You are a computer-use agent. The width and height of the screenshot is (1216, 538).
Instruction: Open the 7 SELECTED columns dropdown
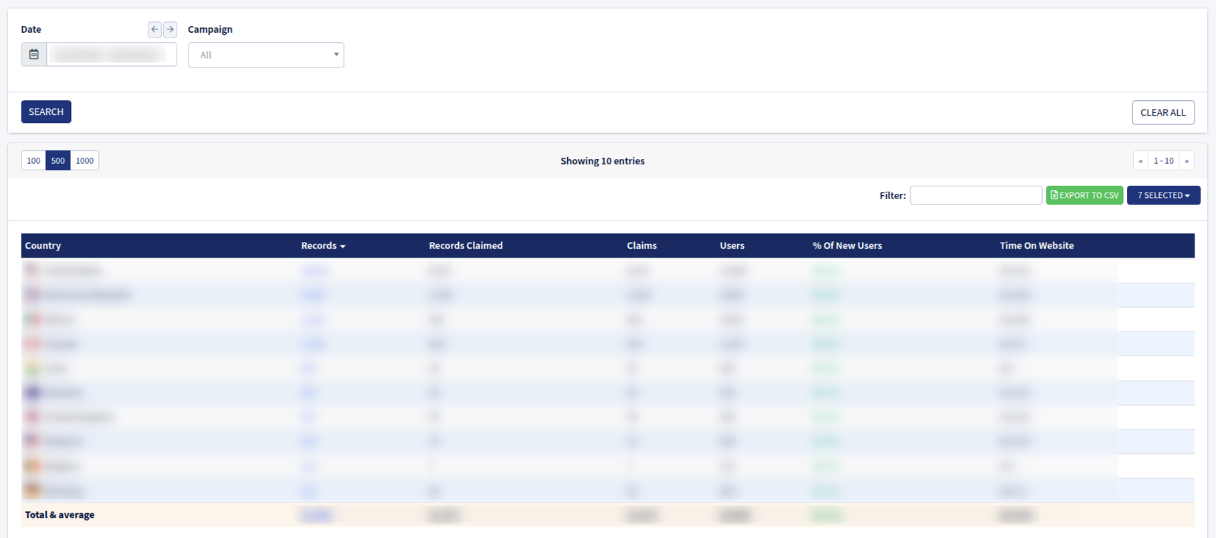click(1164, 195)
